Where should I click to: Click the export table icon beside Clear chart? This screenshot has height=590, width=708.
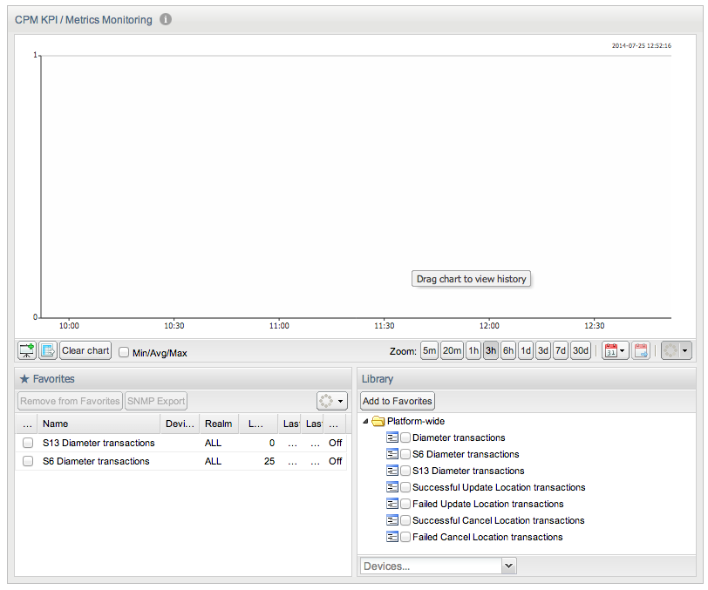(47, 350)
